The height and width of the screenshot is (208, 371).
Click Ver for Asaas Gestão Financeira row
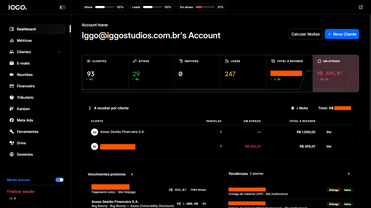[329, 132]
